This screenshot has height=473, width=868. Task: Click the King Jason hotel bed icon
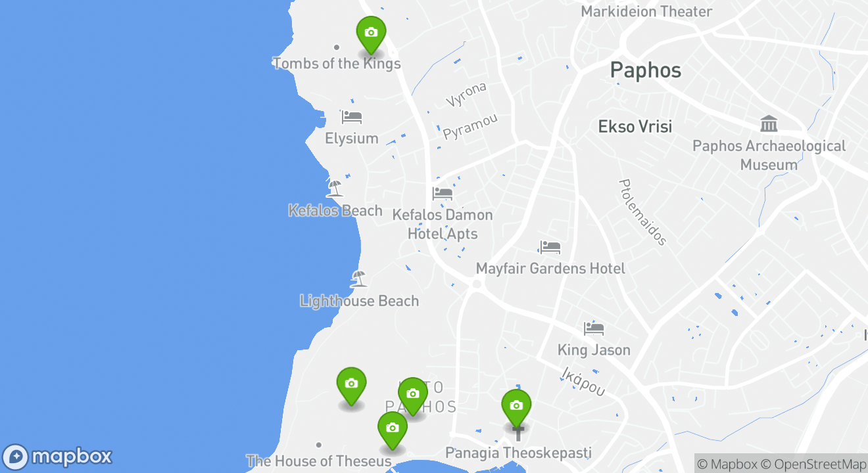594,328
